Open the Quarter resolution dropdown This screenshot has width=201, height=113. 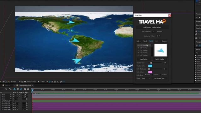pyautogui.click(x=16, y=82)
